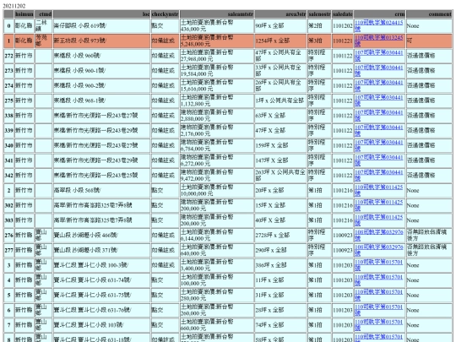This screenshot has height=342, width=456.
Task: Click the 'salenostr' column header
Action: tap(319, 14)
